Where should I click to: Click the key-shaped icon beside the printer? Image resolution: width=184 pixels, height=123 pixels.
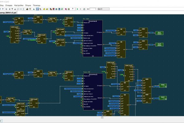tap(30, 9)
